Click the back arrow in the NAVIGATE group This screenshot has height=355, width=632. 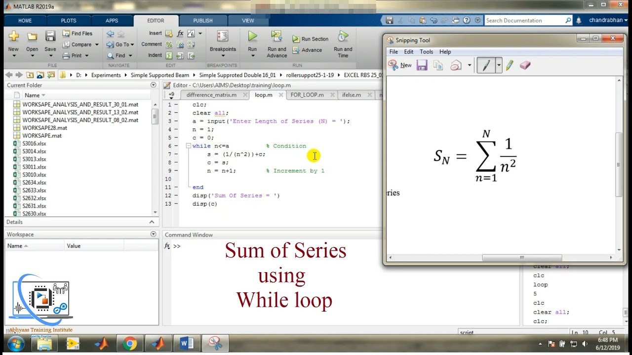click(110, 34)
